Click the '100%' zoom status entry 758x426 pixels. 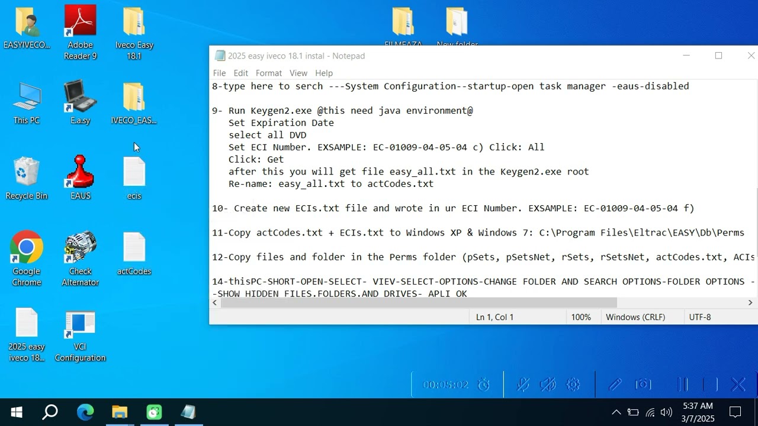pyautogui.click(x=581, y=317)
